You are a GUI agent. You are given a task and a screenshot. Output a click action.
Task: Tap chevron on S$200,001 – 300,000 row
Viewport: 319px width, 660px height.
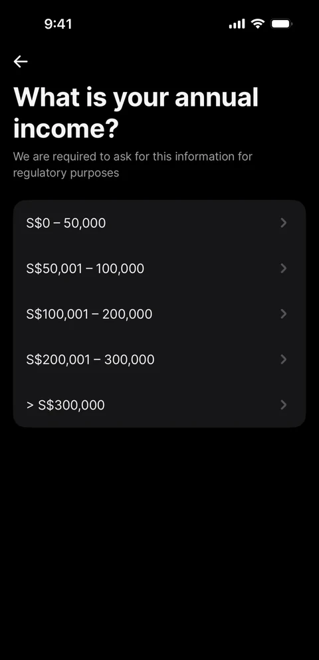point(284,360)
